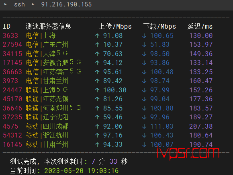The height and width of the screenshot is (175, 233).
Task: Select the 上传/Mbps column header
Action: click(x=115, y=26)
